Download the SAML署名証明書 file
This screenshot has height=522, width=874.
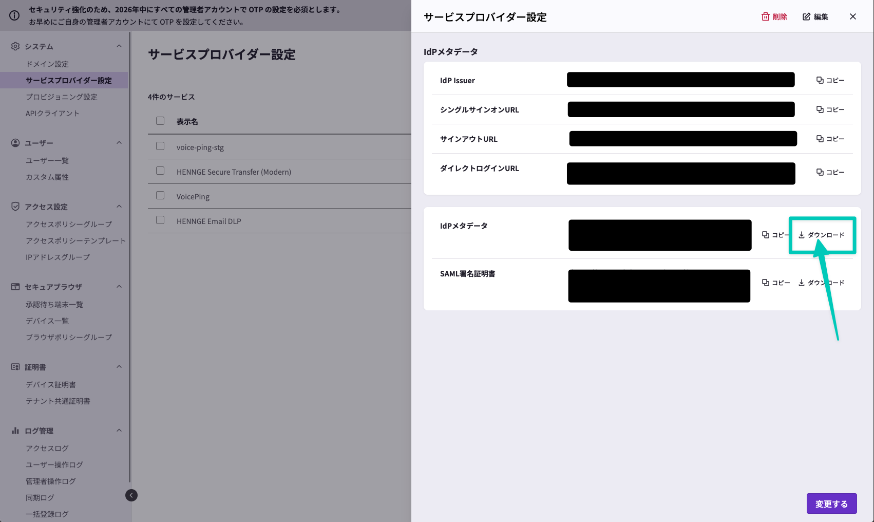coord(822,283)
